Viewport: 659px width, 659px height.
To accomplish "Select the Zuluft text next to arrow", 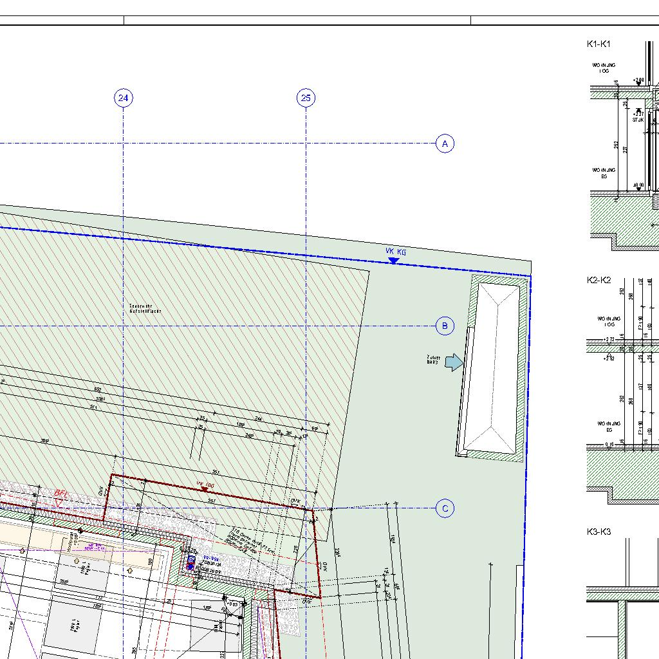I will coord(432,360).
